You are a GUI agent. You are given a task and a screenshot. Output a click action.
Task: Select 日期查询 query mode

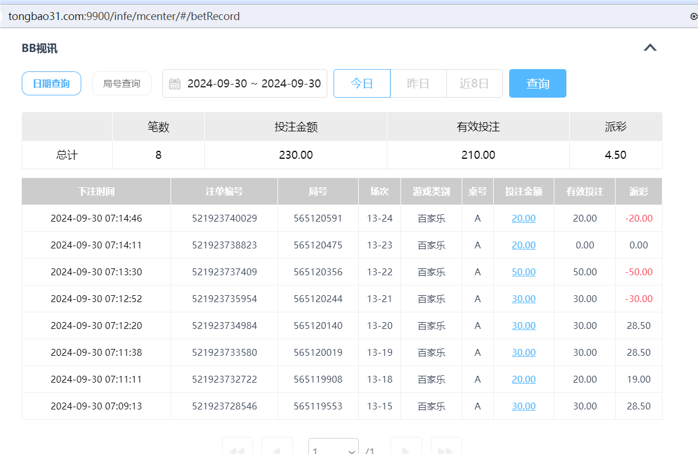point(51,83)
